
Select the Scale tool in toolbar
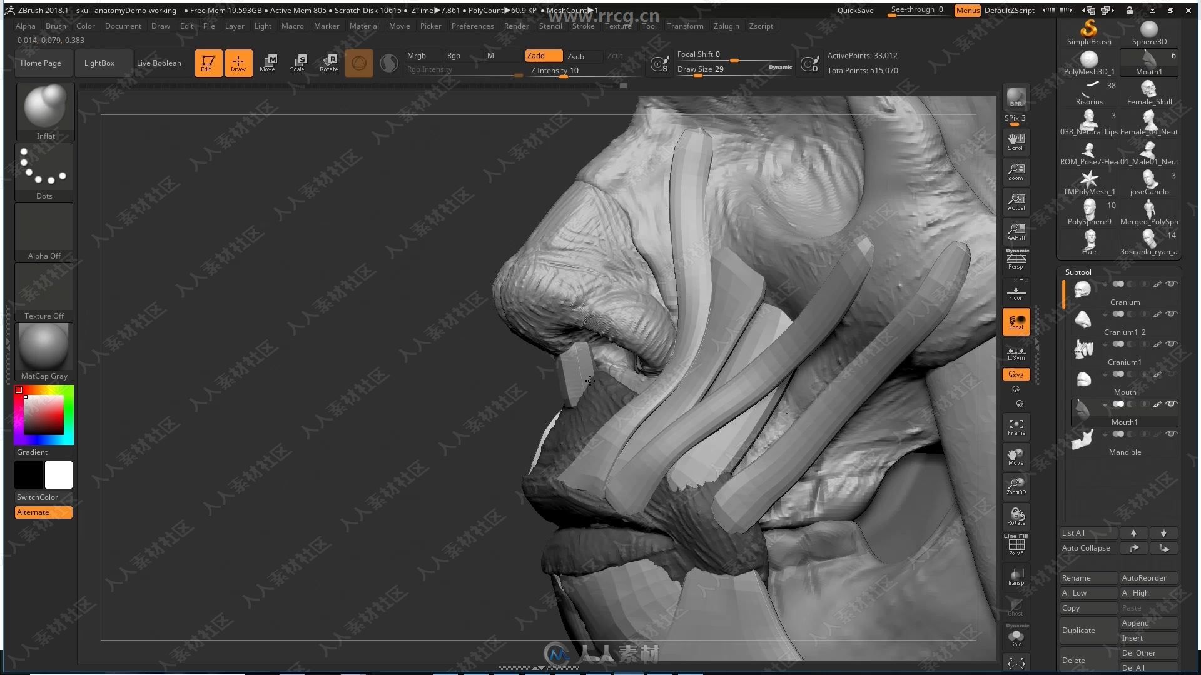point(297,62)
